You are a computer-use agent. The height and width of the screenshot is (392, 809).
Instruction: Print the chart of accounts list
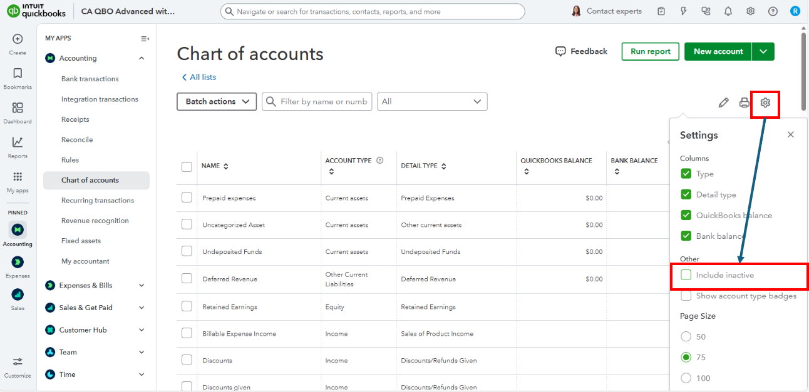[x=744, y=103]
